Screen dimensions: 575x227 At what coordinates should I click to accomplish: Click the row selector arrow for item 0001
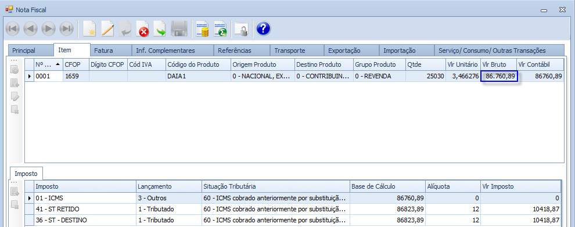[30, 77]
